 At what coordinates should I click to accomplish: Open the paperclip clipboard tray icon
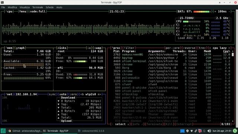click(196, 131)
